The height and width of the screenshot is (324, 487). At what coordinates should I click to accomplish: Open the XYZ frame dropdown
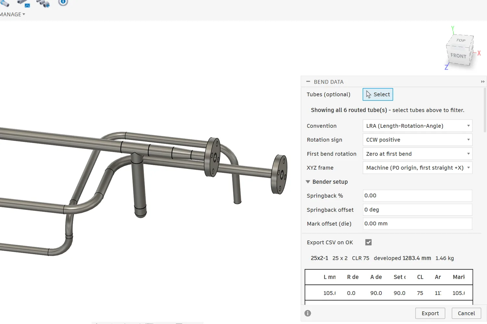417,168
